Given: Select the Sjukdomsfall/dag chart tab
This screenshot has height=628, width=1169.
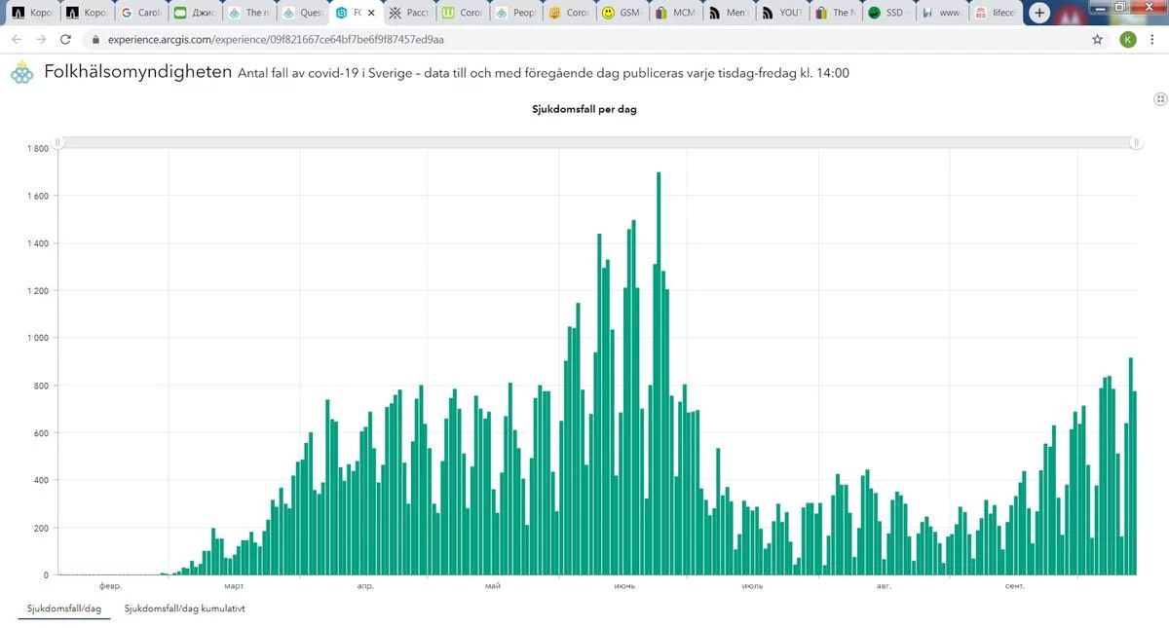Looking at the screenshot, I should point(64,609).
